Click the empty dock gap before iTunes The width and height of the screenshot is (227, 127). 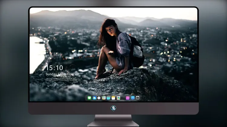point(123,98)
